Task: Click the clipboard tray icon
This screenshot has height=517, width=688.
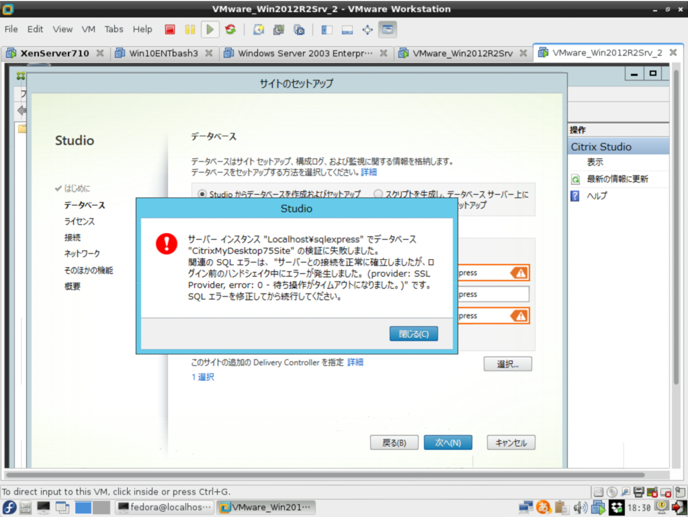Action: pos(561,508)
